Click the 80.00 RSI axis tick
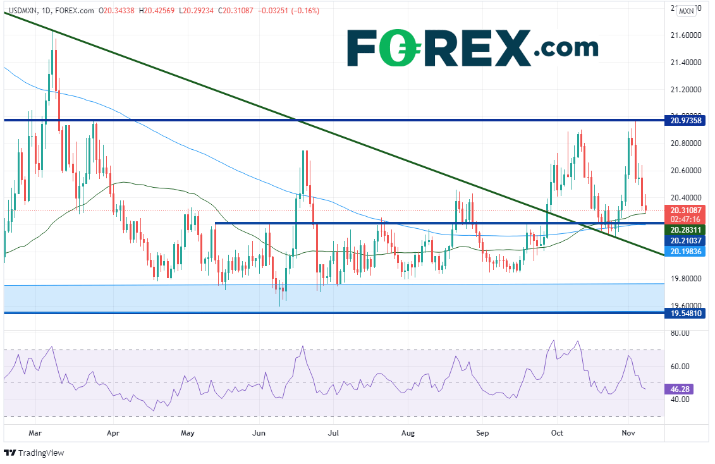The image size is (715, 464). point(680,333)
